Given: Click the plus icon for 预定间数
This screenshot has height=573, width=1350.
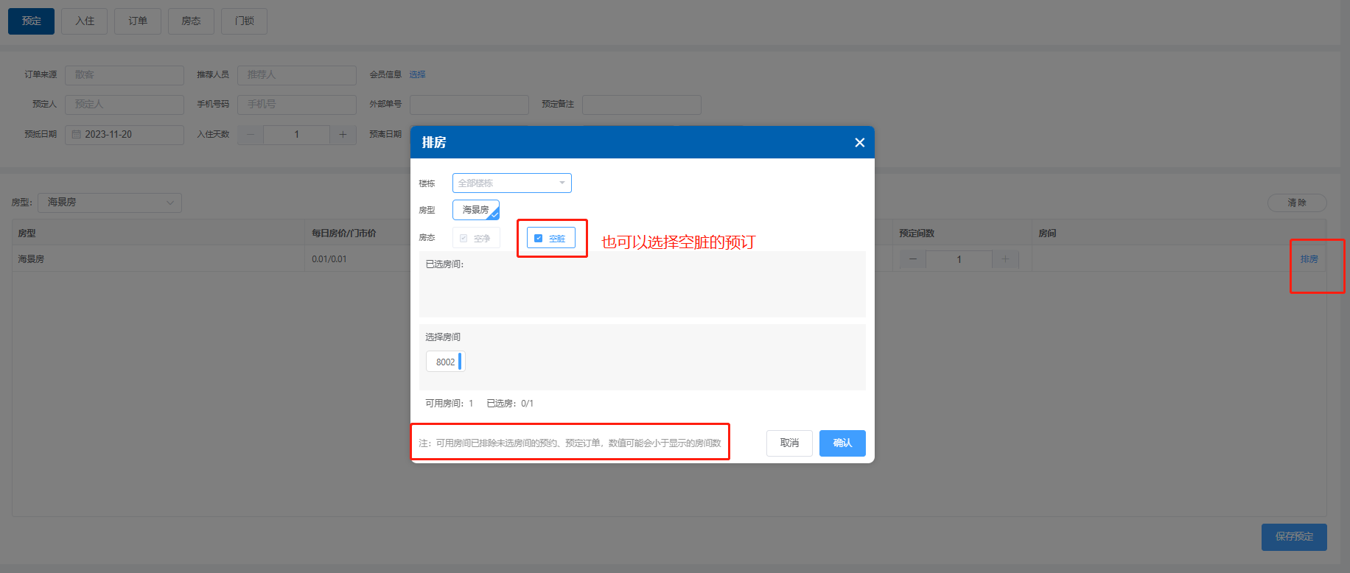Looking at the screenshot, I should (x=1005, y=259).
